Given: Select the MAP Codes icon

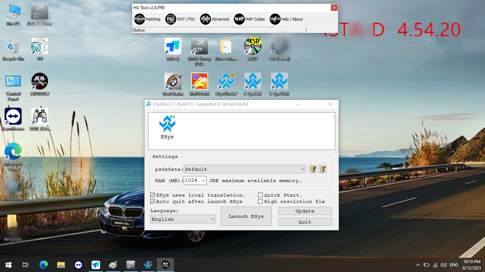Looking at the screenshot, I should [x=239, y=19].
